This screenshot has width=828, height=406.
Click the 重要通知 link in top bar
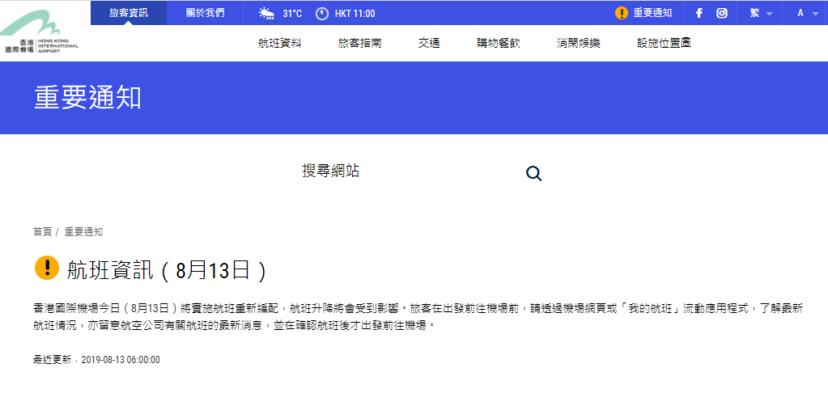[652, 13]
